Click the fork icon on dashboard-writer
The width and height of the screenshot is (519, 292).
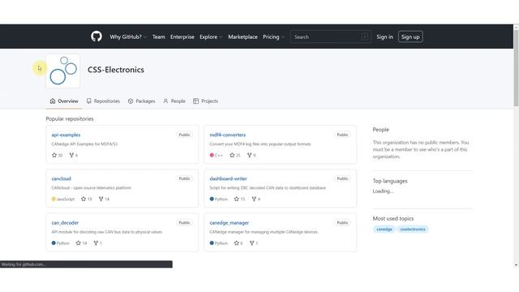pyautogui.click(x=254, y=199)
